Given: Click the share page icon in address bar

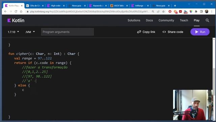Looking at the screenshot, I should pyautogui.click(x=158, y=12).
